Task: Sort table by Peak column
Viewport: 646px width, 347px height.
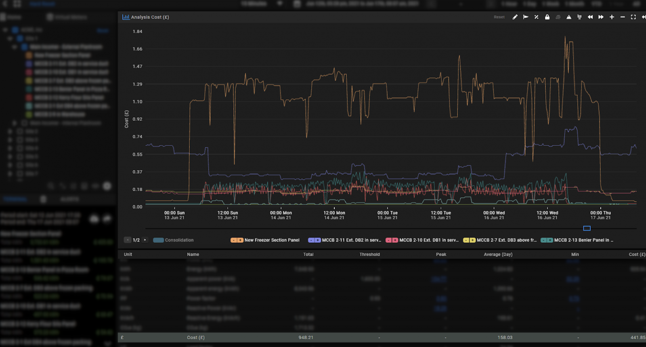Action: tap(441, 254)
